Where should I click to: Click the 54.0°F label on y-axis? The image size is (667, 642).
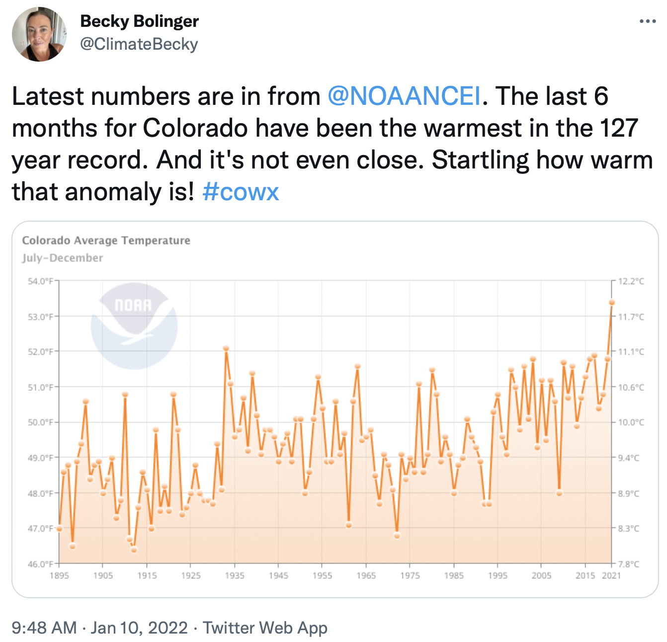click(40, 281)
